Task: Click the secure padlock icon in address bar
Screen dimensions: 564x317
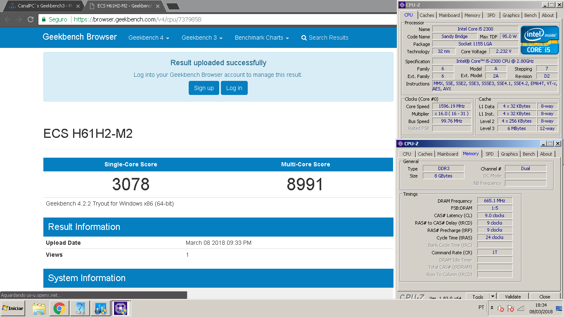Action: pos(44,19)
